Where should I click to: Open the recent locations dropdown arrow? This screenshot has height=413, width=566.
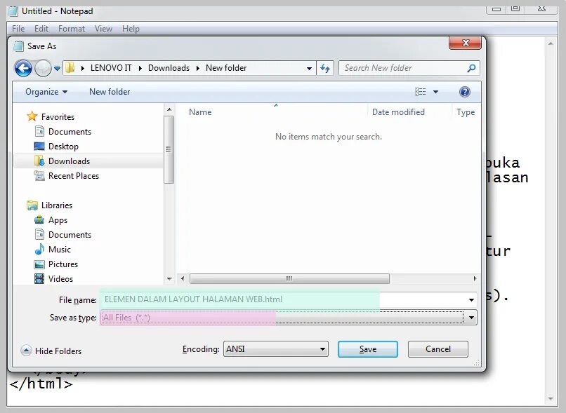(x=57, y=68)
